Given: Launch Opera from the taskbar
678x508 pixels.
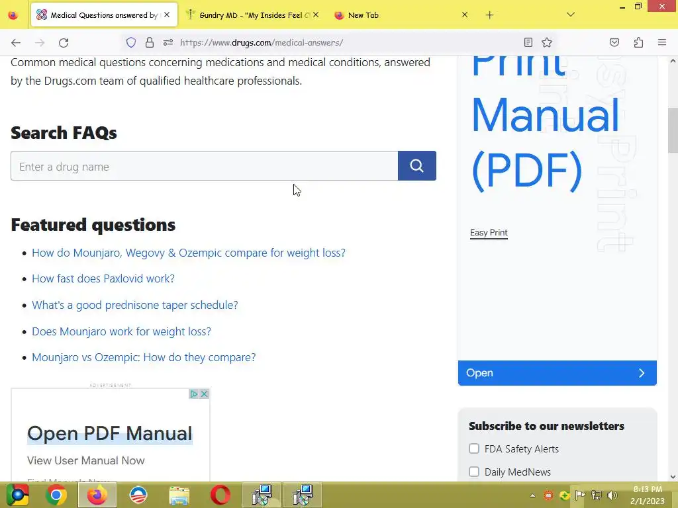Looking at the screenshot, I should tap(220, 495).
